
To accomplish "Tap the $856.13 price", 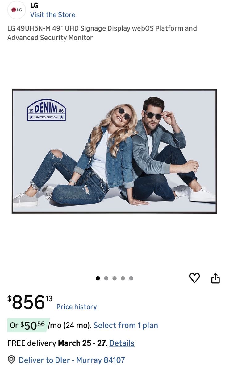I will click(30, 302).
